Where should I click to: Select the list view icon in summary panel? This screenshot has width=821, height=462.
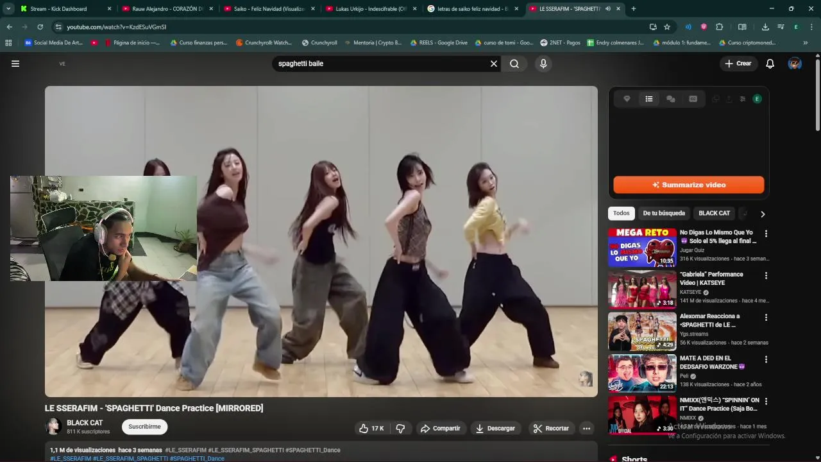(649, 99)
